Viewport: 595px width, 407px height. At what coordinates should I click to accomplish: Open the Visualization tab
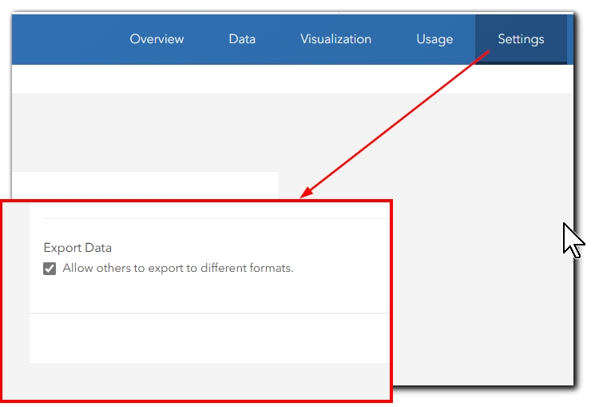335,38
